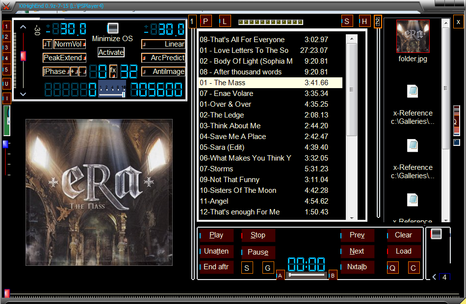This screenshot has width=466, height=304.
Task: Click left chevron next to 4
Action: coord(434,277)
